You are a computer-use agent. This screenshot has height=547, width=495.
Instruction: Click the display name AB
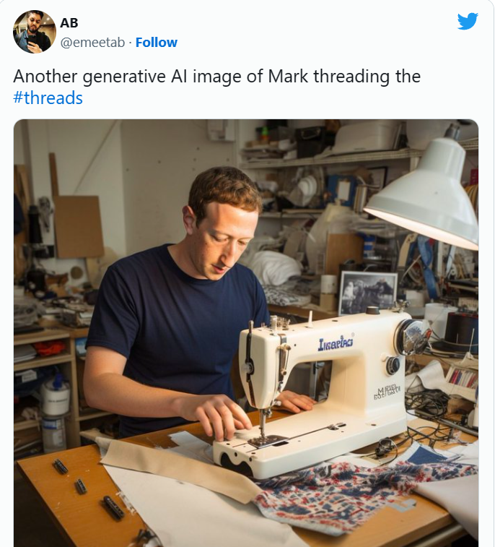[x=69, y=23]
